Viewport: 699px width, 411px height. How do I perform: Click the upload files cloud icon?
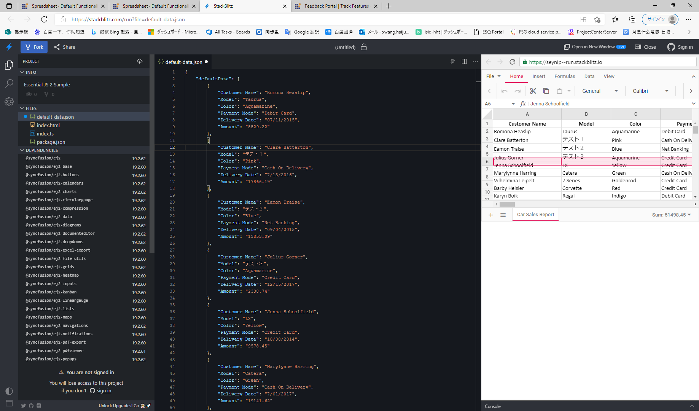coord(140,61)
